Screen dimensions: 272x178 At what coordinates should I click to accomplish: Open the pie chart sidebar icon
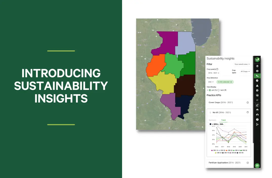257,90
